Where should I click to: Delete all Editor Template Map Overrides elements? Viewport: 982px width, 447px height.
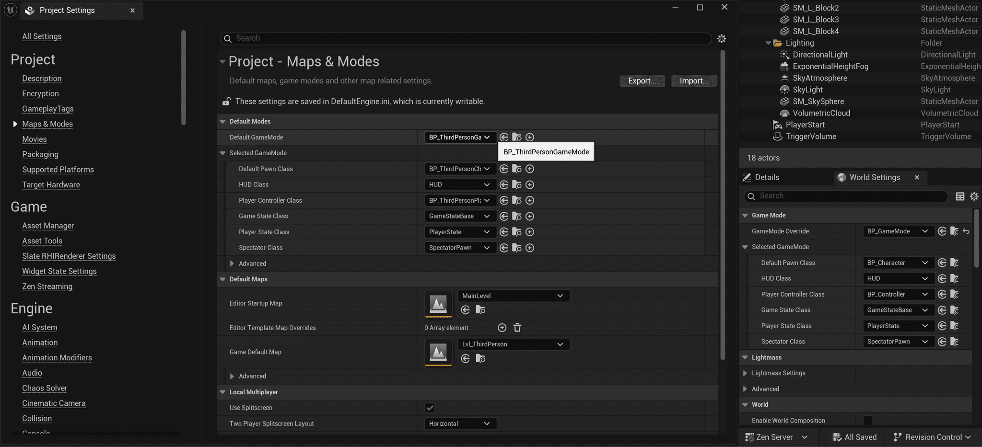click(x=517, y=328)
